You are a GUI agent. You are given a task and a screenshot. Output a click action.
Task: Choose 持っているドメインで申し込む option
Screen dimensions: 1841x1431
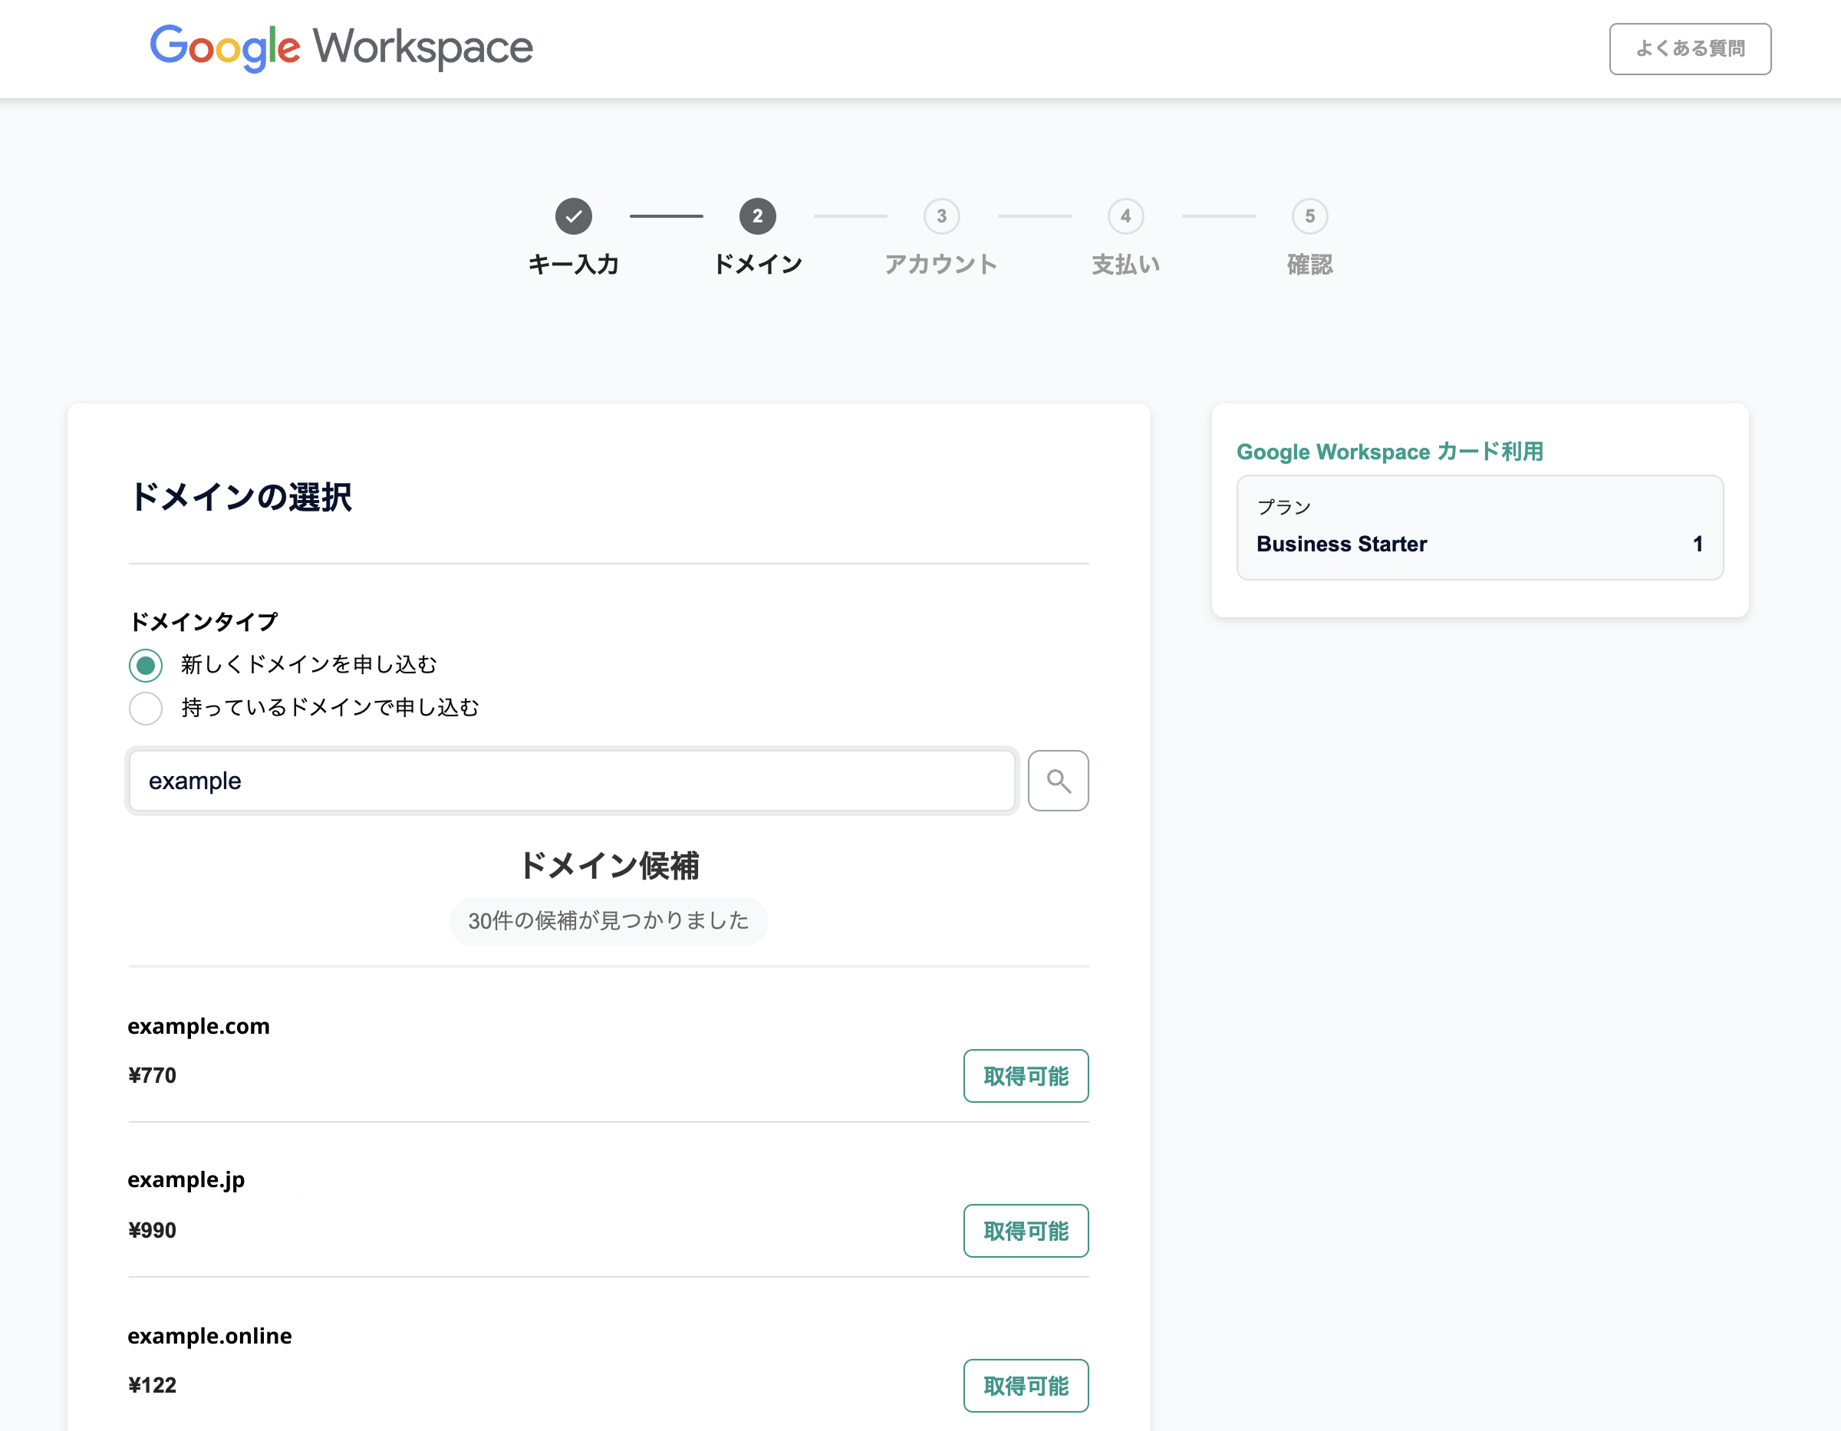pyautogui.click(x=145, y=708)
